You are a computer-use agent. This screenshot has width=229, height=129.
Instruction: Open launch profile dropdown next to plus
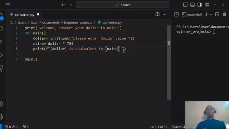pyautogui.click(x=211, y=14)
